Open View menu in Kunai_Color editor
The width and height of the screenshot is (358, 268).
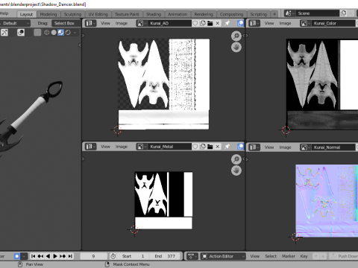coord(269,23)
